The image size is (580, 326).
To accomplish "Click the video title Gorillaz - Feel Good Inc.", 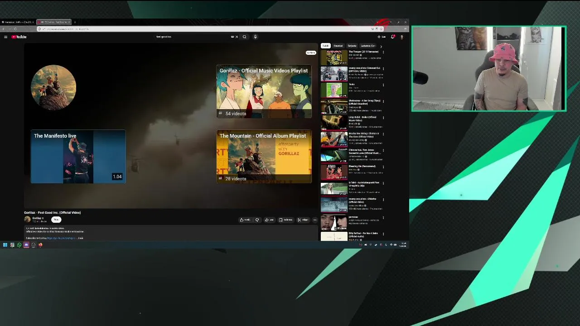I will [x=53, y=212].
